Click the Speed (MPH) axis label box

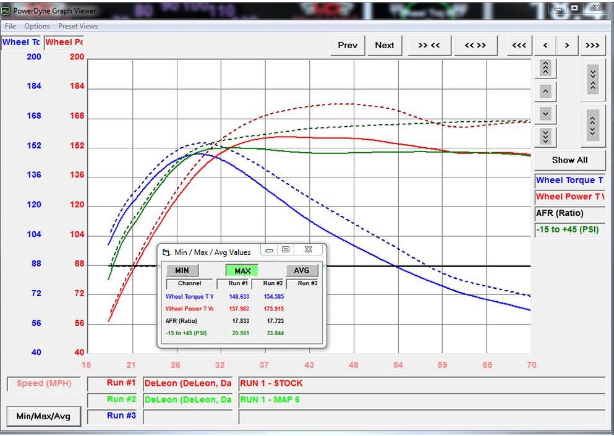44,383
